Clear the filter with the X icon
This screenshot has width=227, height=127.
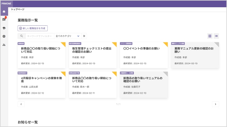tap(84, 36)
